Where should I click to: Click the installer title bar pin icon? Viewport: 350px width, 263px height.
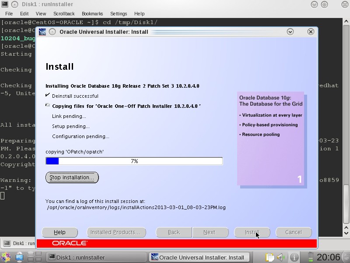pyautogui.click(x=52, y=32)
